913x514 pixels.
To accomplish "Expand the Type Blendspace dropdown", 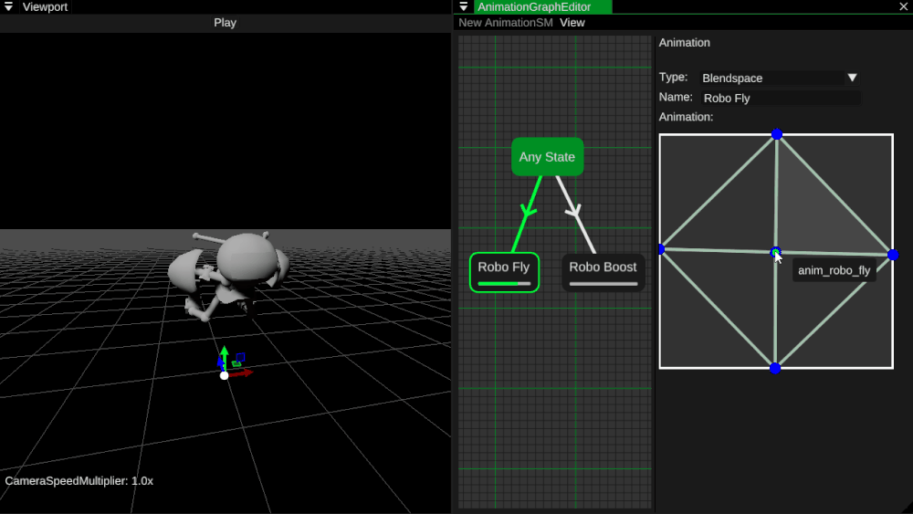I will coord(852,78).
